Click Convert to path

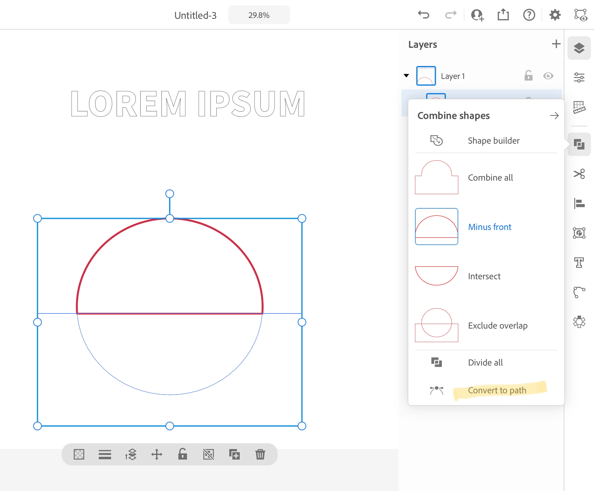click(497, 390)
